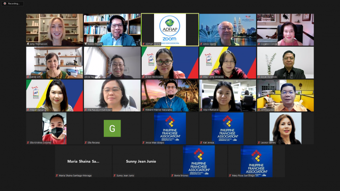
Task: Select Amy Thomasson's video tile
Action: pos(55,30)
